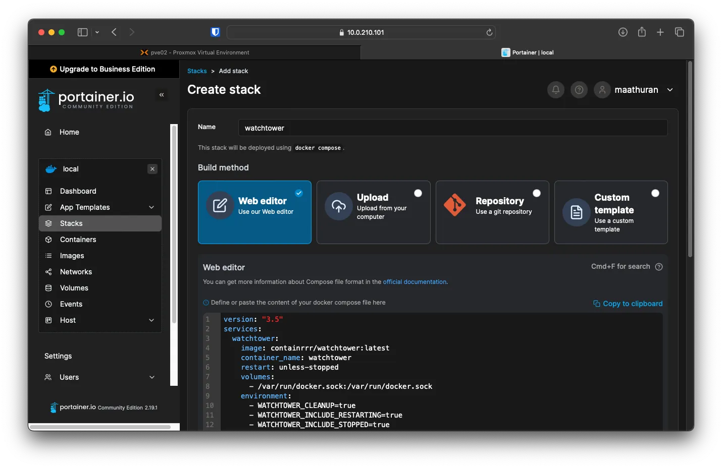Go forward with the Safari forward arrow
This screenshot has height=468, width=722.
click(x=132, y=32)
